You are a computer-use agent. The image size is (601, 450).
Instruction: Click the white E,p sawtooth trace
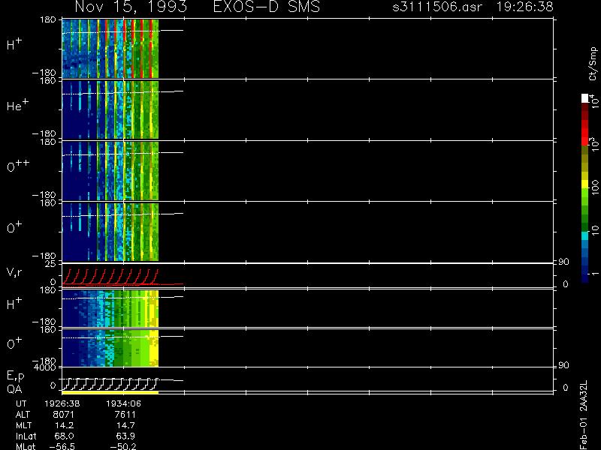tap(110, 384)
